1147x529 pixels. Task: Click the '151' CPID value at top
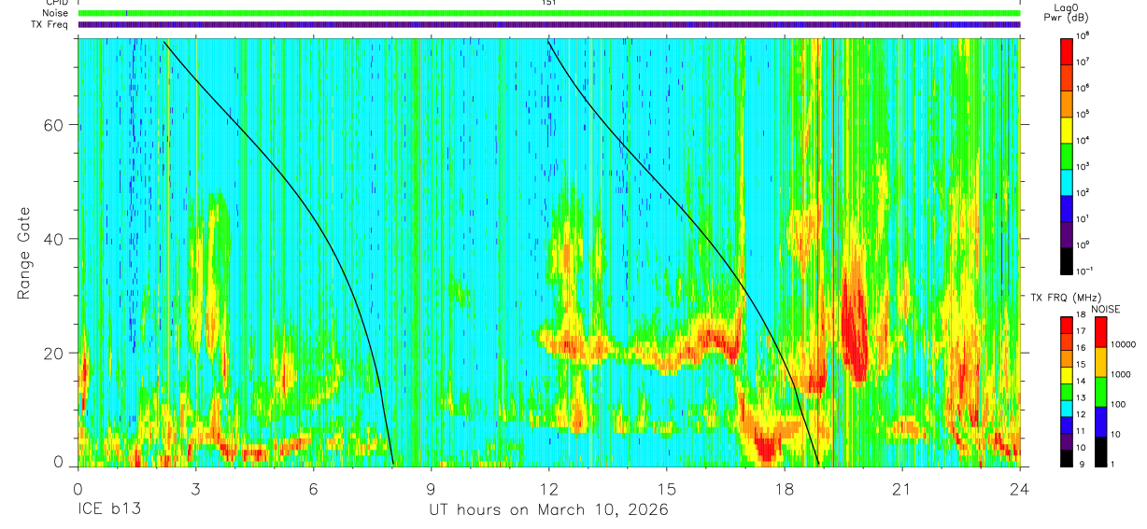pos(549,3)
